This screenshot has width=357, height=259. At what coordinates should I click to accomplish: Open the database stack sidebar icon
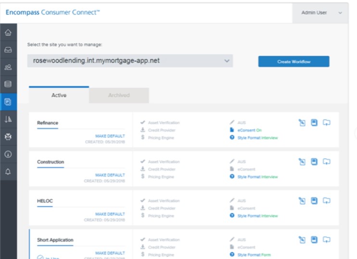coord(8,84)
